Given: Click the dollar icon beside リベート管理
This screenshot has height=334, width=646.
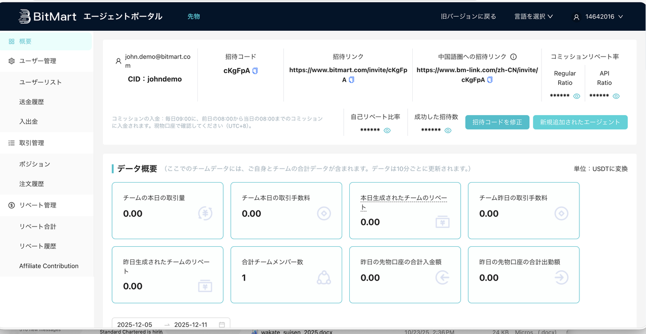Looking at the screenshot, I should point(12,205).
